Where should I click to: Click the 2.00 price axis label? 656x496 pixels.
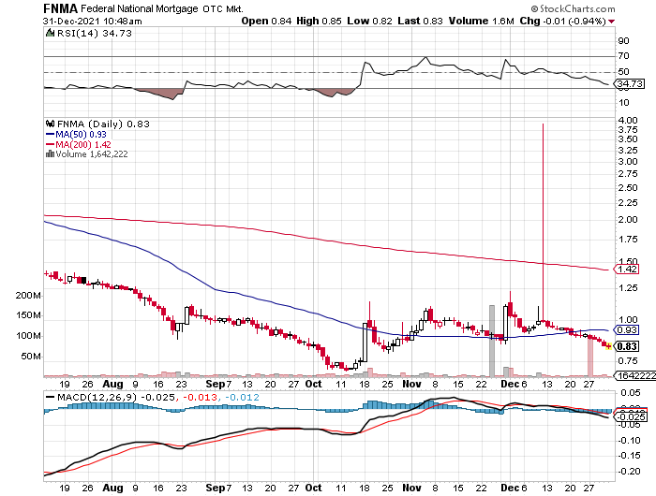click(628, 220)
